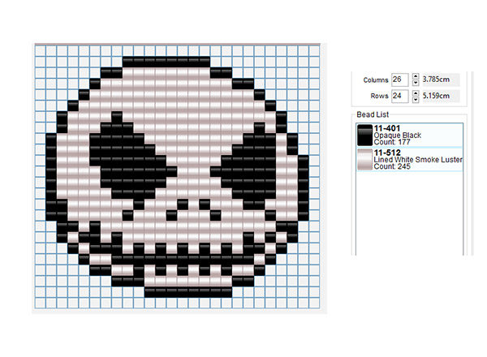Click the 3.785cm width value
This screenshot has height=357, width=487.
tap(436, 80)
